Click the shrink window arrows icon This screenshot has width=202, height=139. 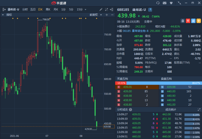[x=179, y=3]
